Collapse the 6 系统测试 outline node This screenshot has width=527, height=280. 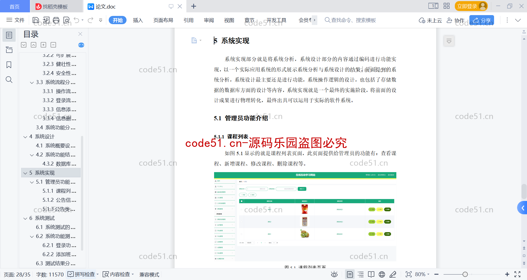click(x=25, y=218)
